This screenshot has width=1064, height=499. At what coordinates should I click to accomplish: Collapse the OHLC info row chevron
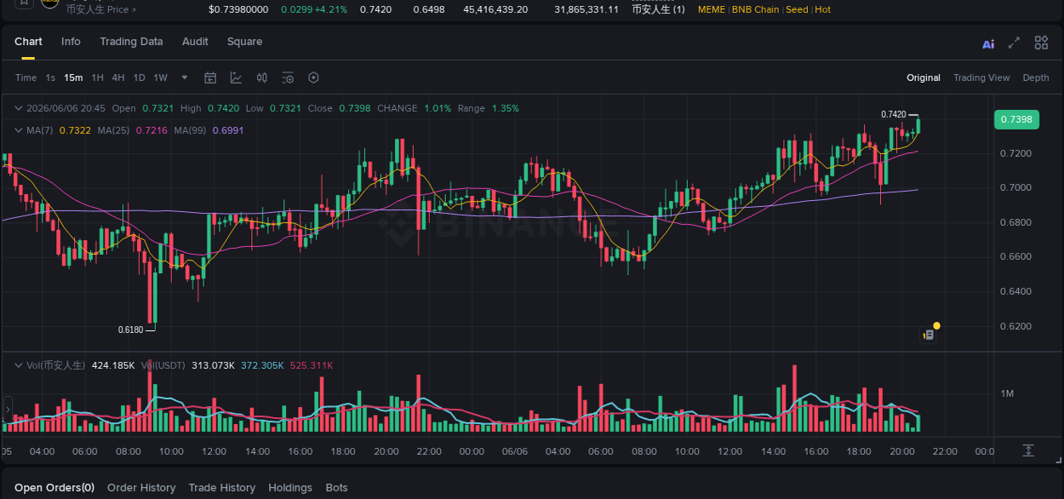19,108
